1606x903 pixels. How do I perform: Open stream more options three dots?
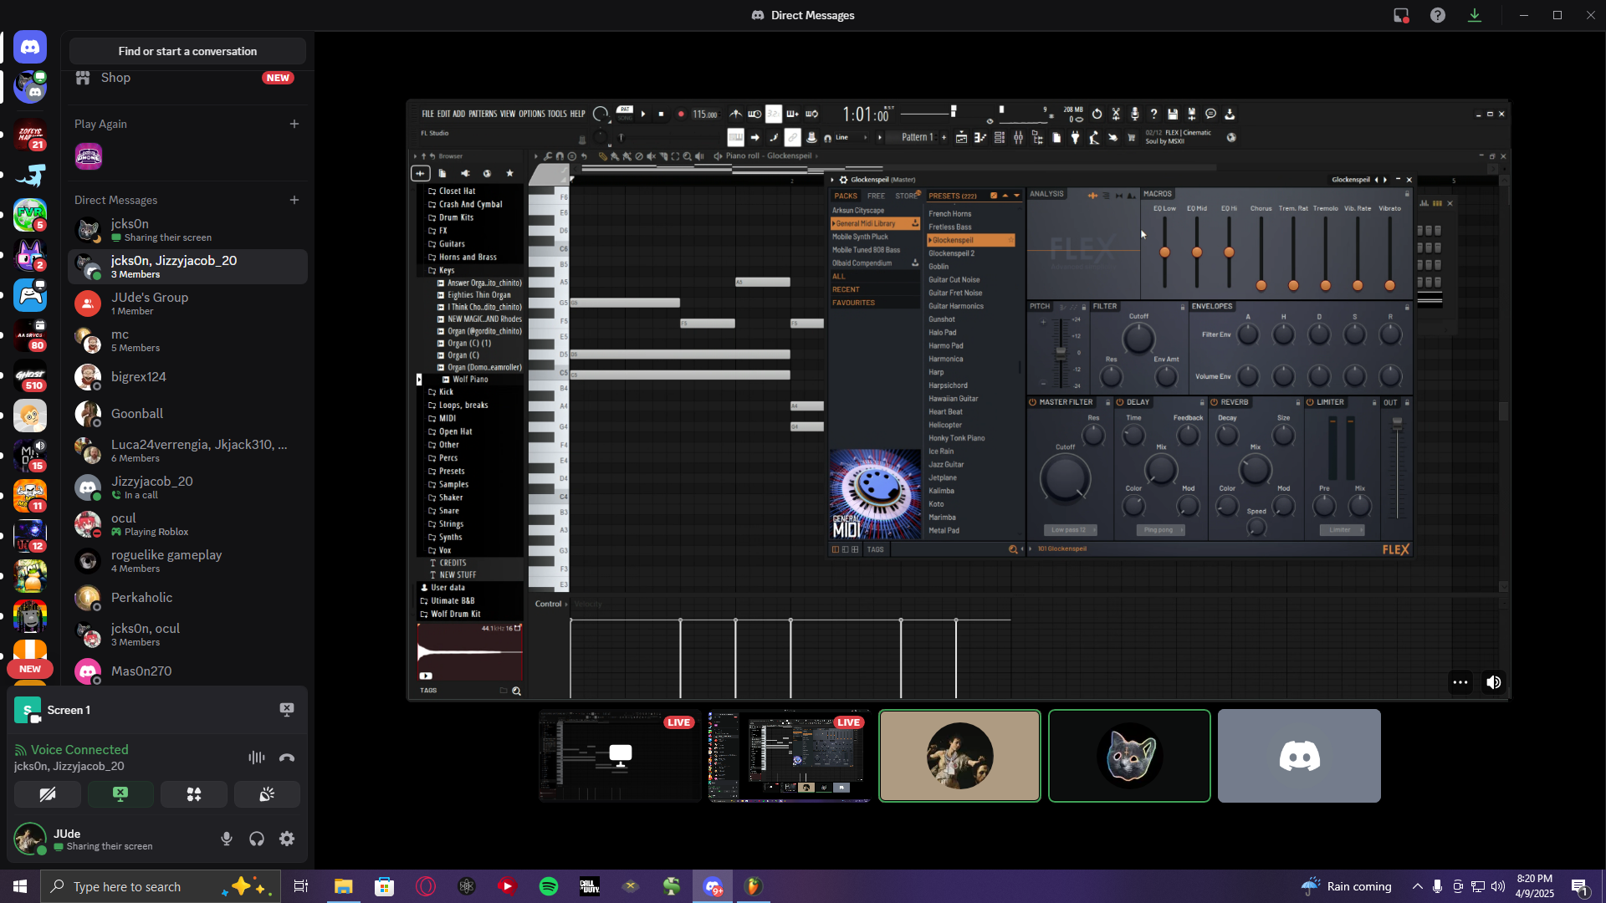point(1460,682)
